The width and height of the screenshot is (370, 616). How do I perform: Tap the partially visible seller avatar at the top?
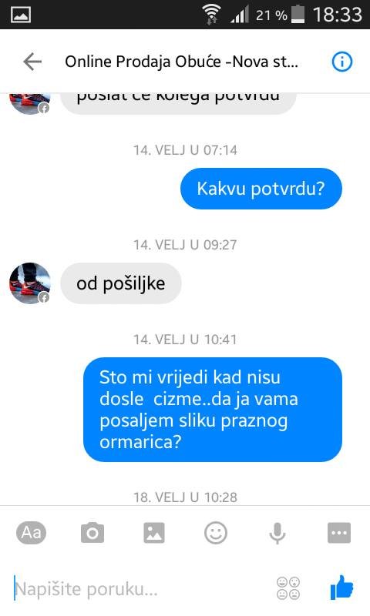(30, 103)
